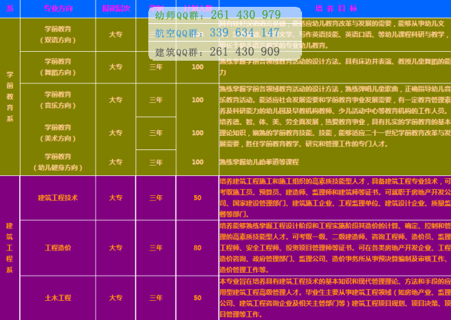Screen dimensions: 451x320
Task: Select 学前教育（双语方向） major cell
Action: (57, 34)
